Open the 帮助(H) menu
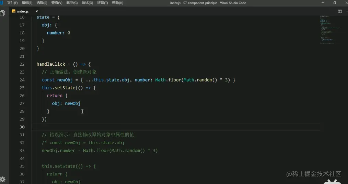Screen dimensions: 348x184 pyautogui.click(x=118, y=3)
